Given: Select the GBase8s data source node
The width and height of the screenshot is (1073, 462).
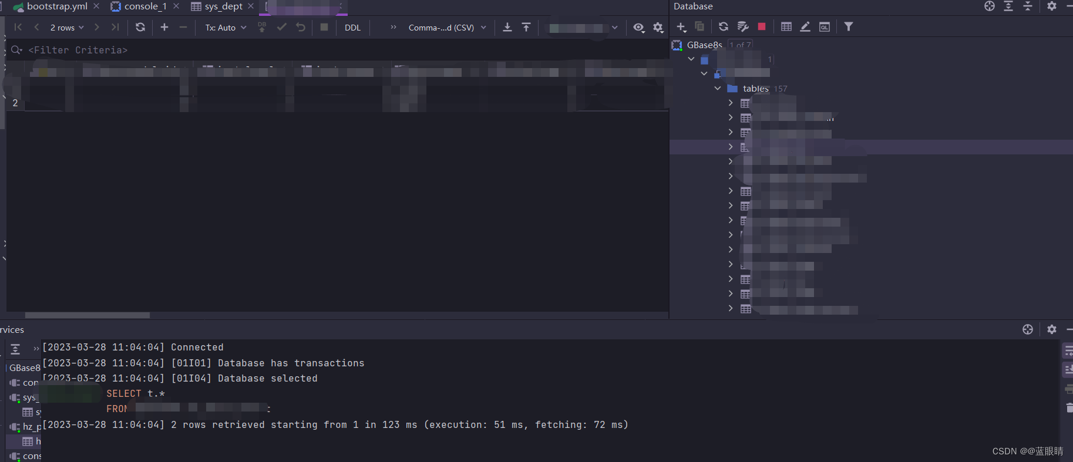Looking at the screenshot, I should pyautogui.click(x=704, y=45).
